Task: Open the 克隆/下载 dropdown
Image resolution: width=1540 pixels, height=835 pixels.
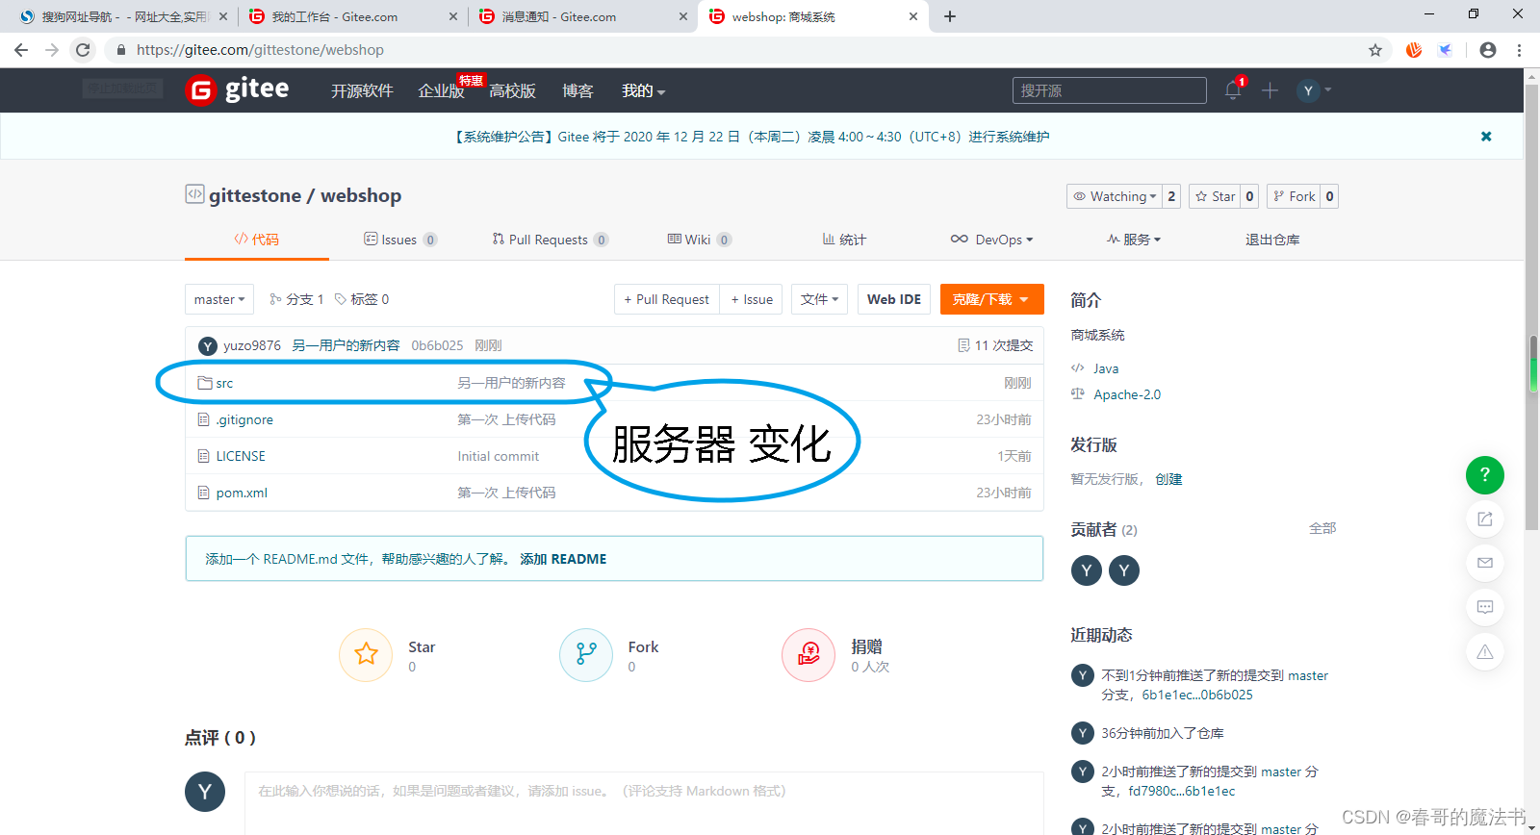Action: tap(991, 299)
